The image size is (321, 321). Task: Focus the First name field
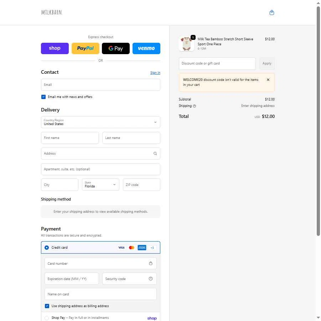[x=70, y=138]
